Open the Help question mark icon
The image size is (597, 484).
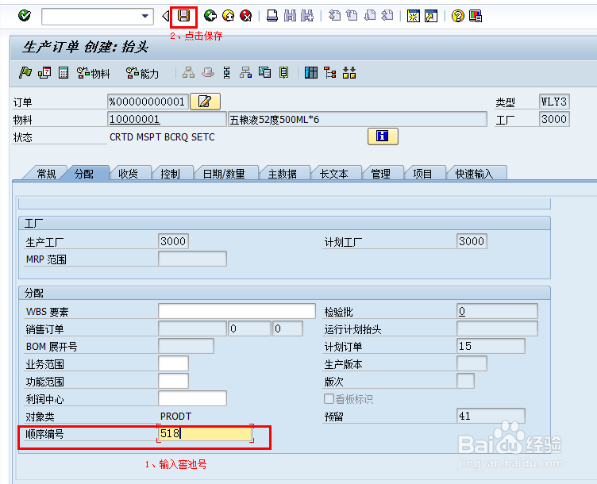tap(458, 16)
